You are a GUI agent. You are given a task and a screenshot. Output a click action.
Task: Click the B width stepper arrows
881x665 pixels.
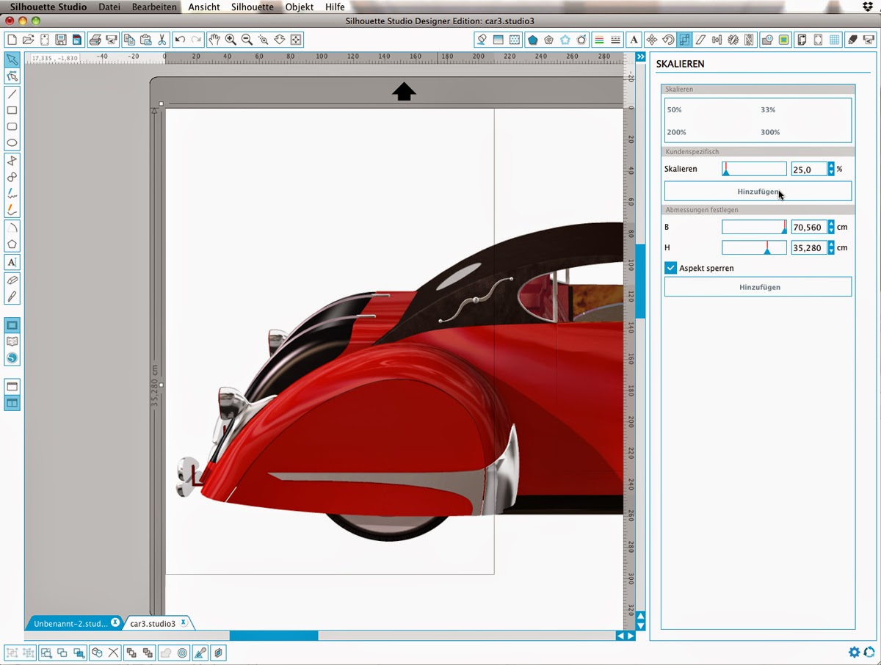tap(831, 228)
